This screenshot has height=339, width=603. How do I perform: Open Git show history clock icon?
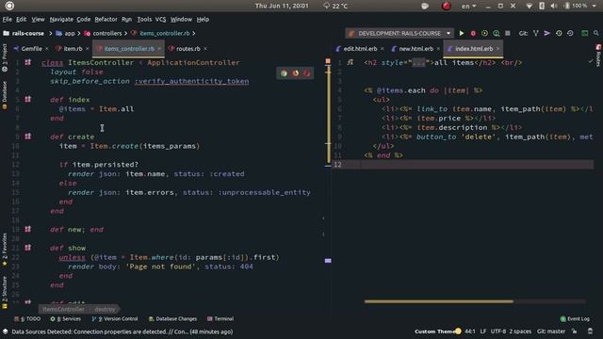(x=559, y=34)
